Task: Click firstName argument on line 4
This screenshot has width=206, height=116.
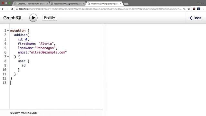Action: pyautogui.click(x=26, y=44)
